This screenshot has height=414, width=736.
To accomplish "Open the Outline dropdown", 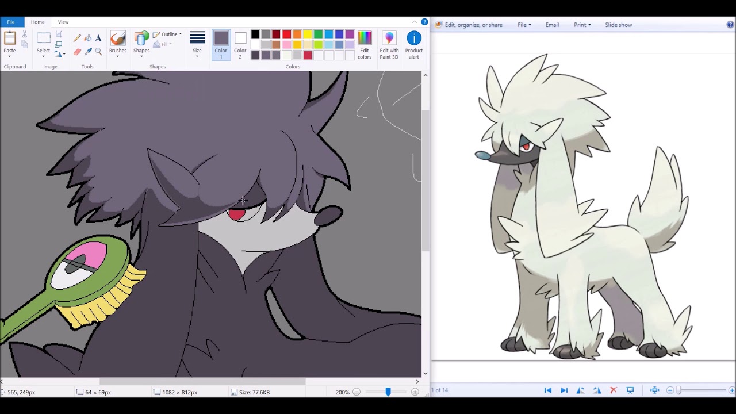I will (x=167, y=34).
